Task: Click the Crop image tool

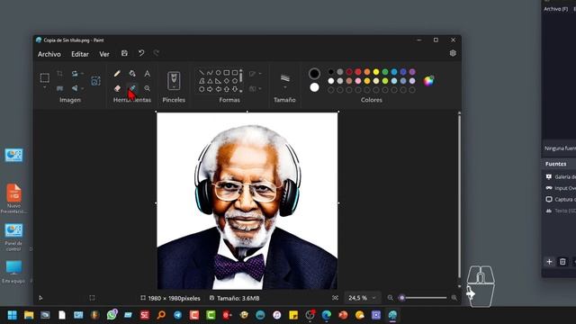Action: pos(59,74)
